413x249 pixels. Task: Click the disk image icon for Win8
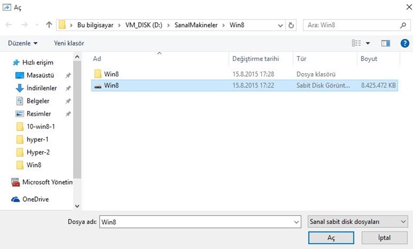point(97,86)
